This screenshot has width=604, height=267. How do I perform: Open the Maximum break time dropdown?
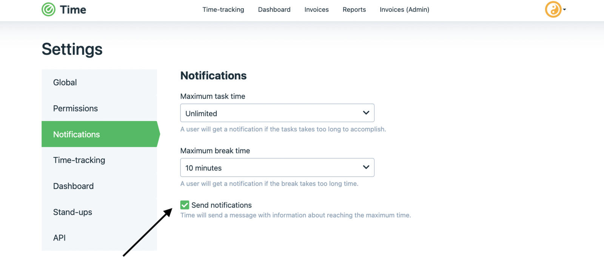pos(277,167)
